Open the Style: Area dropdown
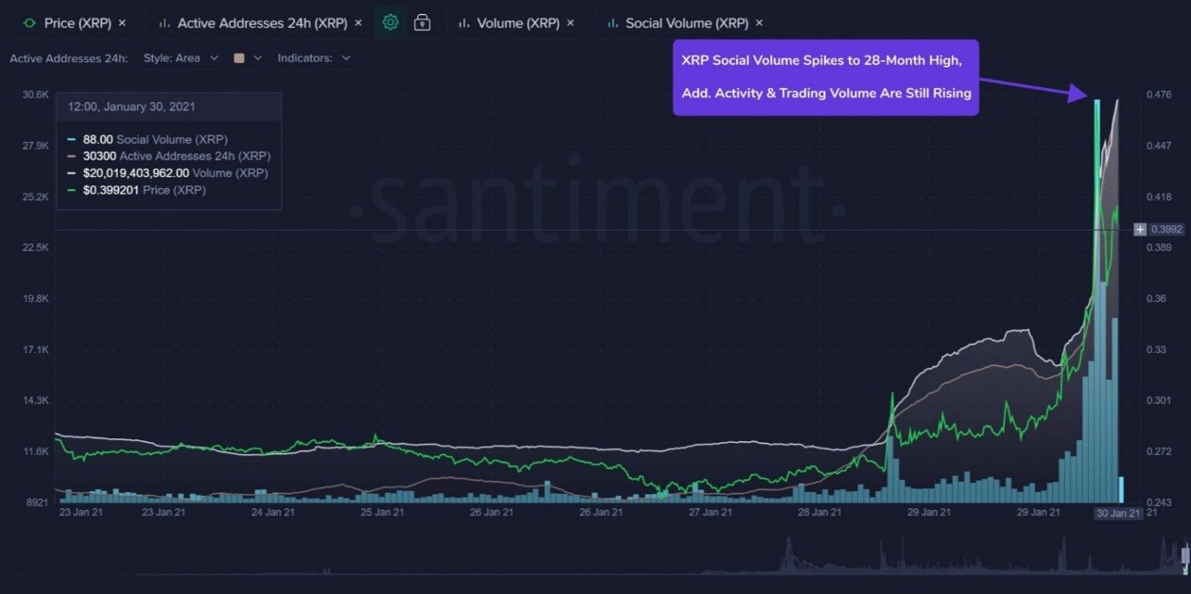 181,57
